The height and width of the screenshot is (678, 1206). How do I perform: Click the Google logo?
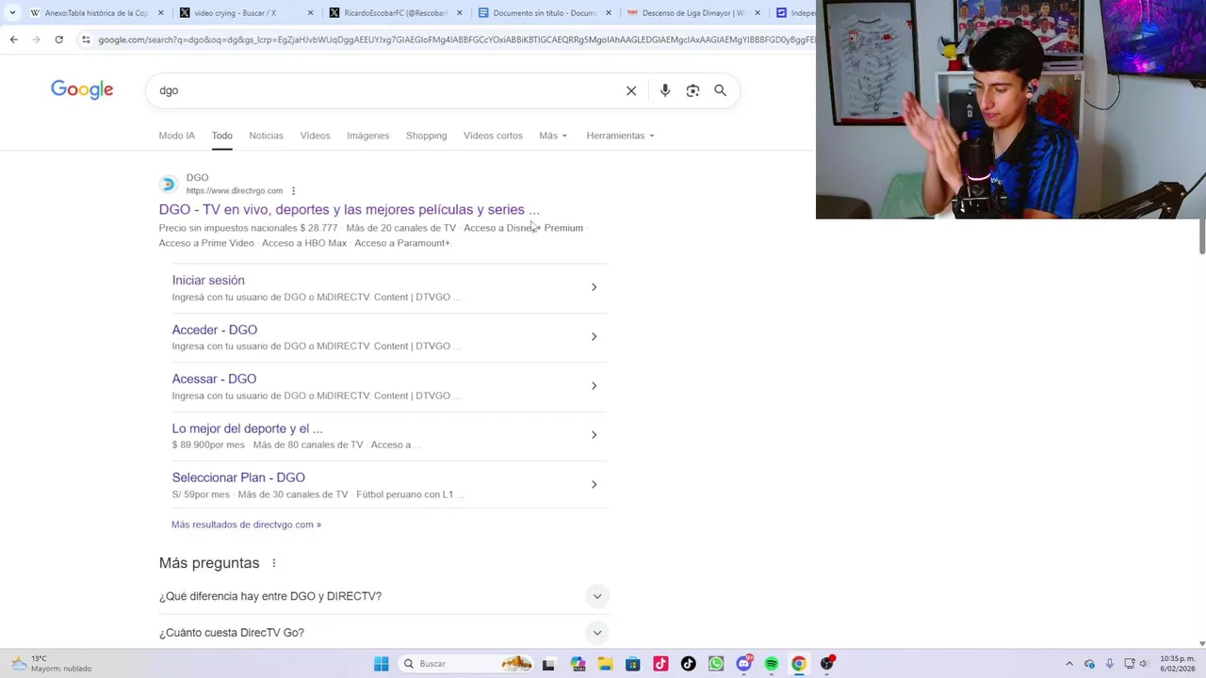pos(82,89)
